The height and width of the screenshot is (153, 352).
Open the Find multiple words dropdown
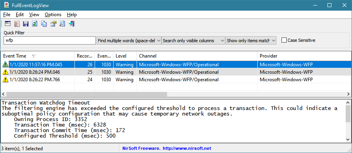pyautogui.click(x=129, y=41)
